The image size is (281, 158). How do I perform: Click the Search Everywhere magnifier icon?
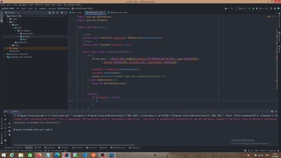click(271, 8)
